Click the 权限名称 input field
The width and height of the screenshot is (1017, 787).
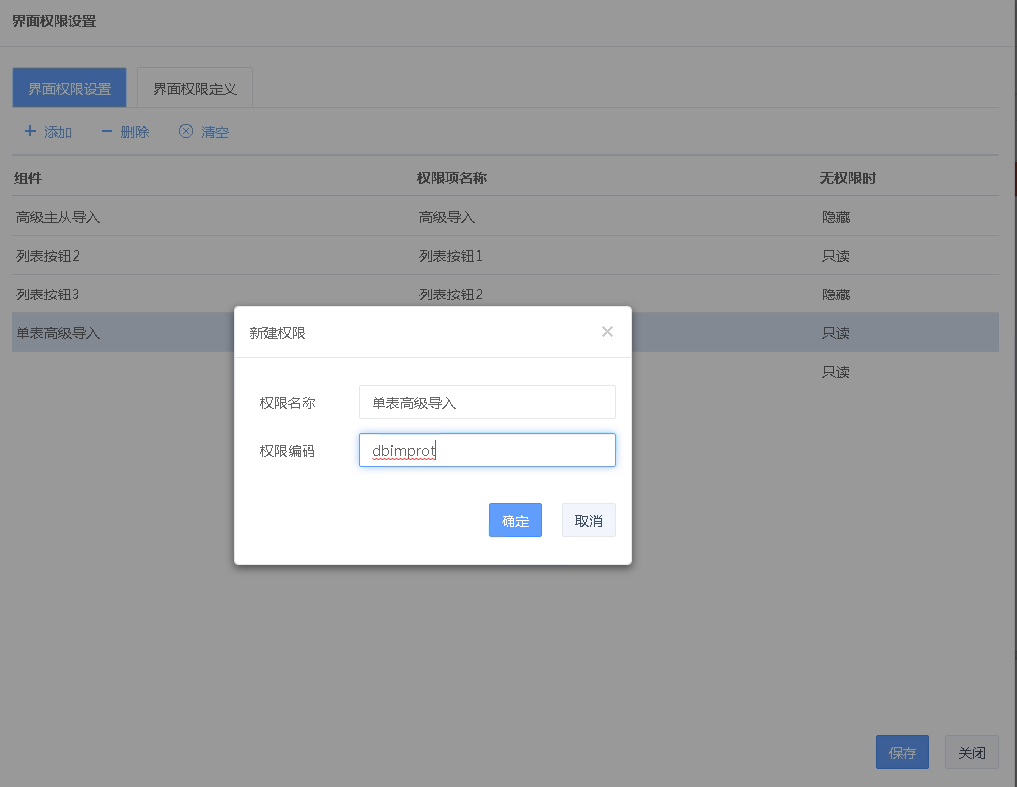(x=487, y=402)
